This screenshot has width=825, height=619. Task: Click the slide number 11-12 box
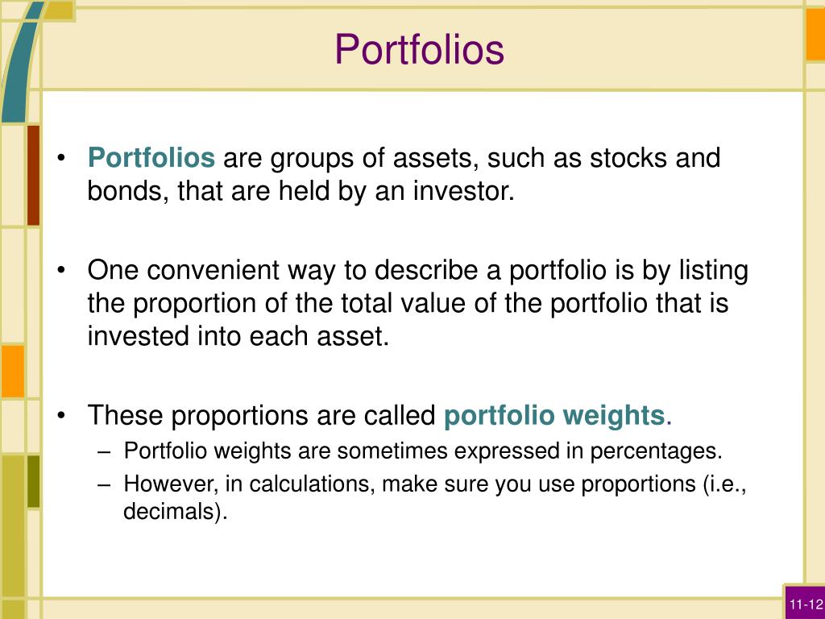tap(805, 603)
